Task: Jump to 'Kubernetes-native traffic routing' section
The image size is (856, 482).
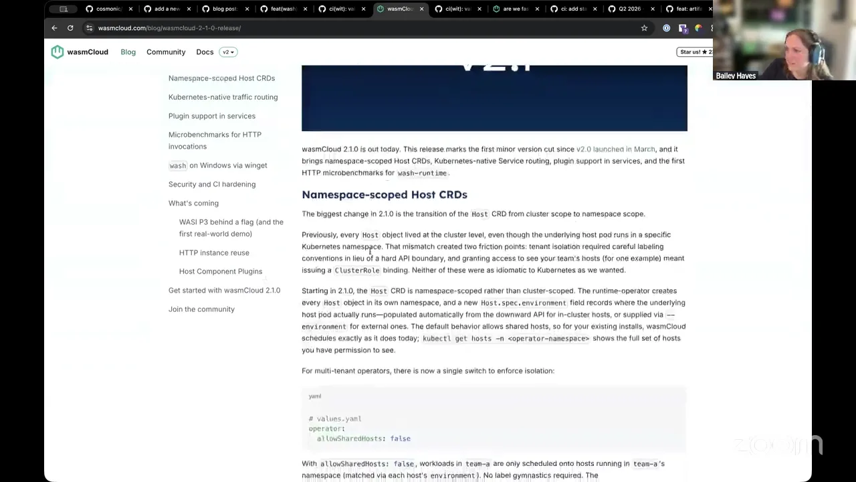Action: coord(223,97)
